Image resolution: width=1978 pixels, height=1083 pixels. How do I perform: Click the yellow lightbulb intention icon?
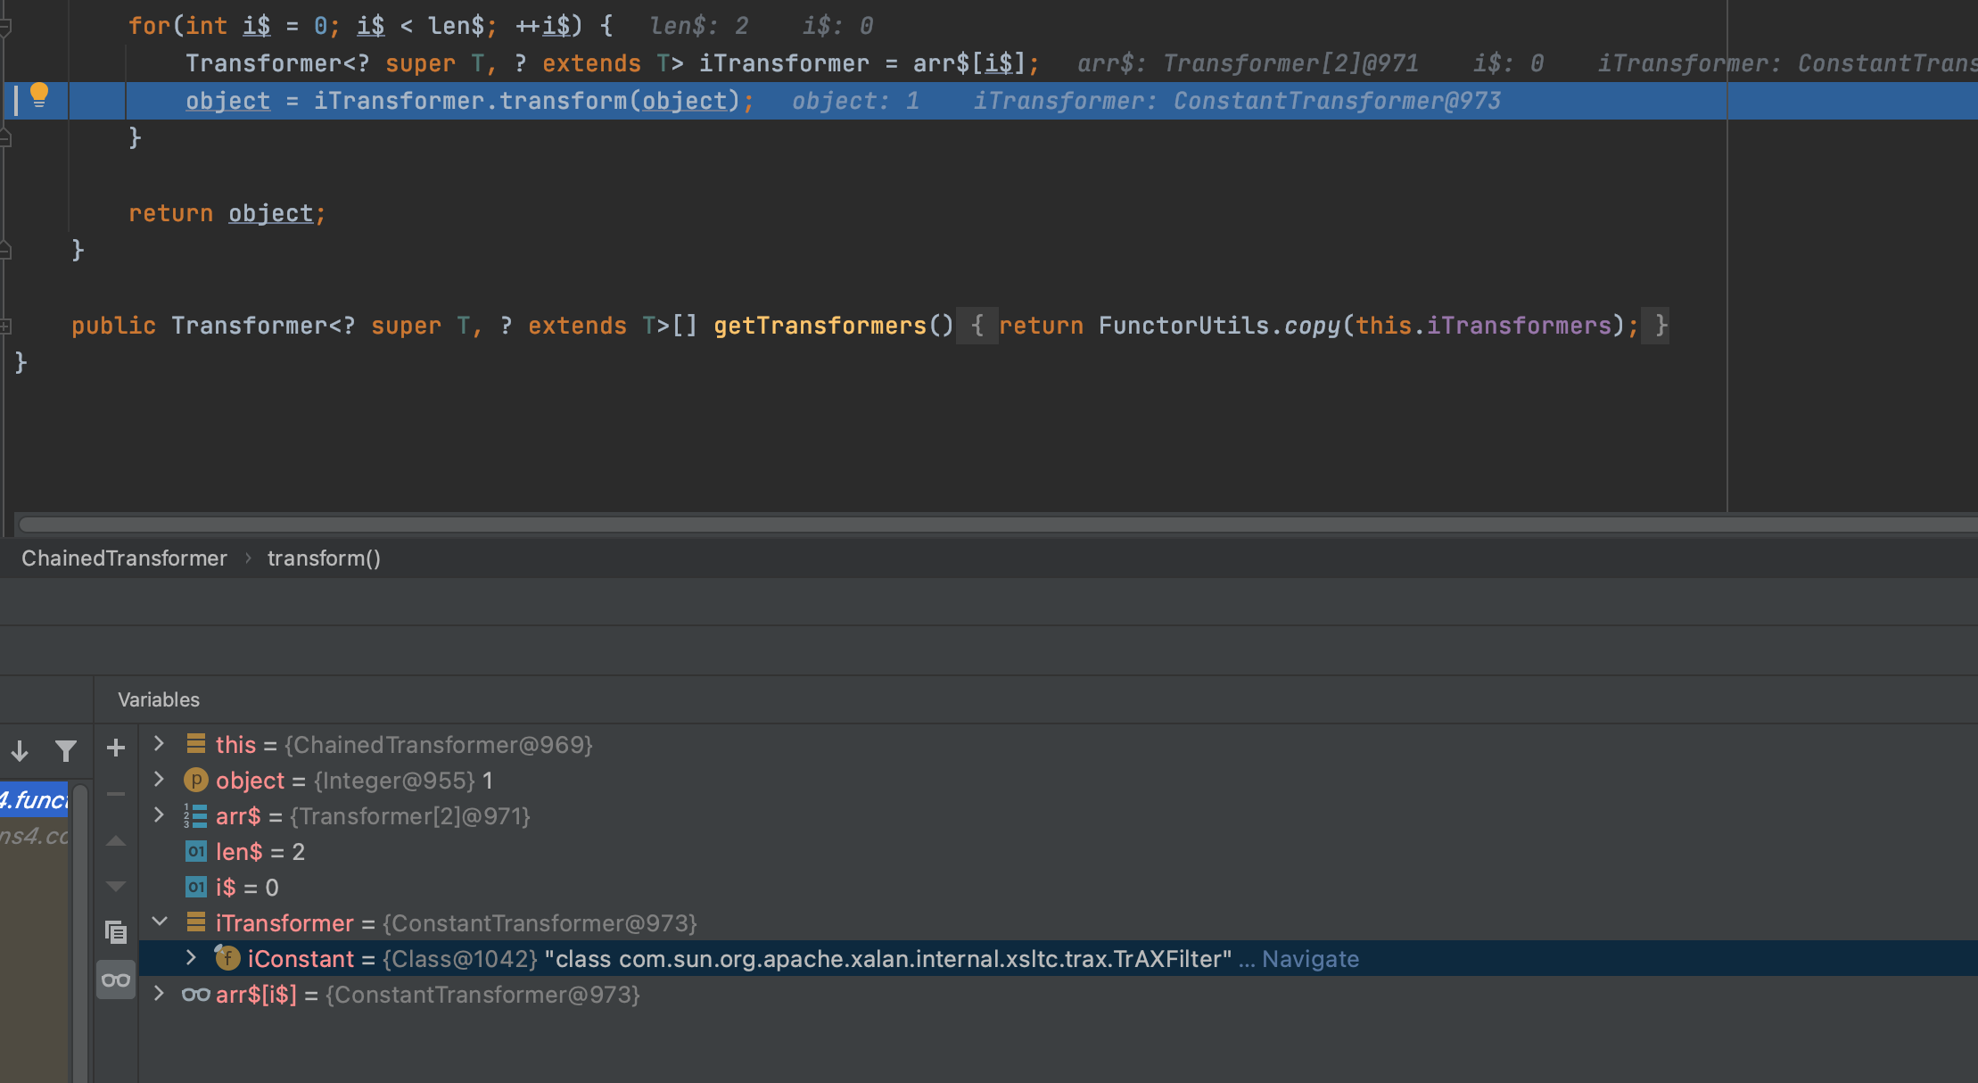(x=39, y=95)
